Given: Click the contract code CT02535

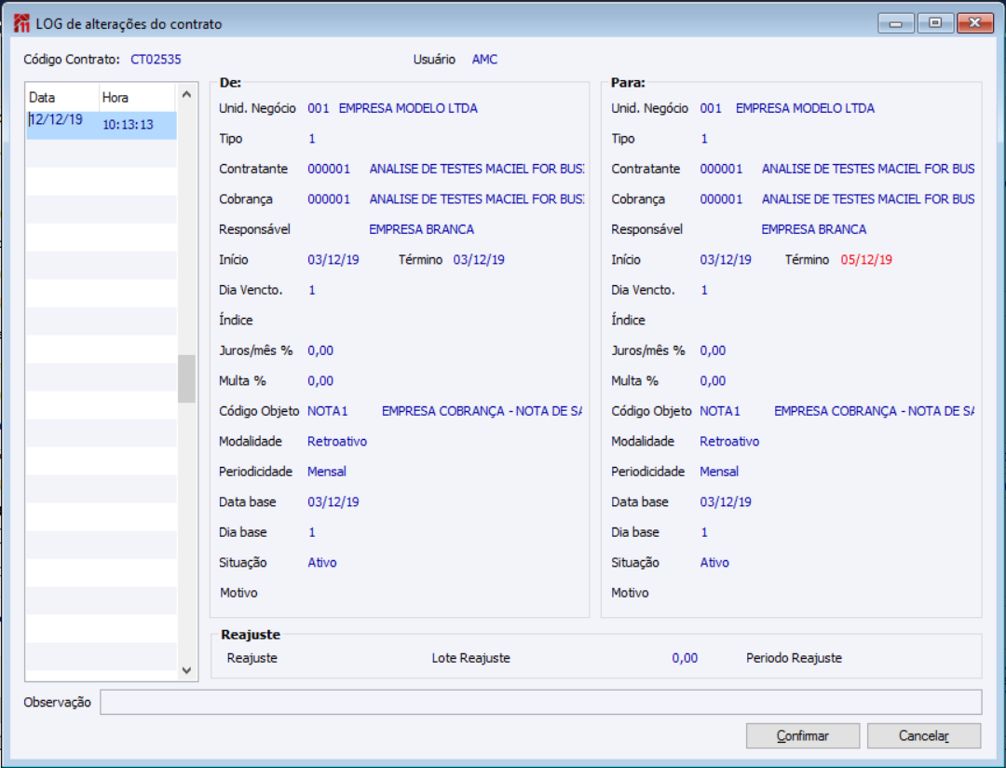Looking at the screenshot, I should [156, 60].
